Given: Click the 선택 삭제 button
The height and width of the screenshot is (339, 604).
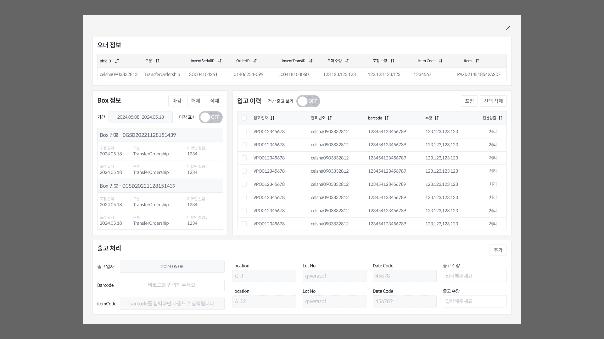Looking at the screenshot, I should pyautogui.click(x=493, y=101).
